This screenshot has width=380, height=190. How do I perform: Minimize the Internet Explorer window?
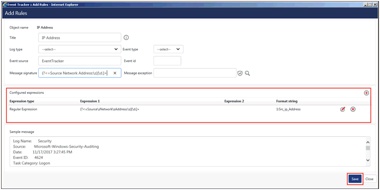(366, 5)
